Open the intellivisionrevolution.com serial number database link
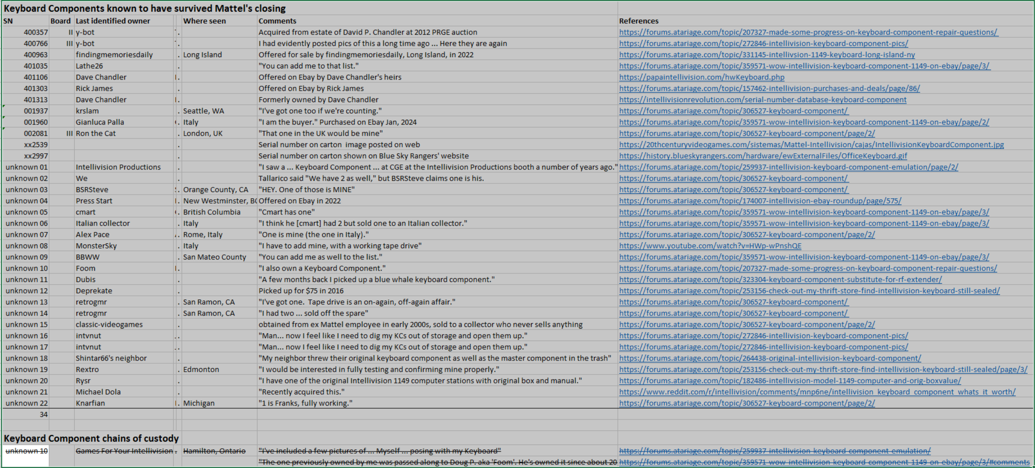The width and height of the screenshot is (1035, 468). [x=762, y=100]
